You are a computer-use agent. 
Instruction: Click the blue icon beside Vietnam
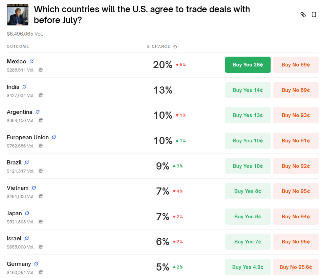(x=34, y=188)
